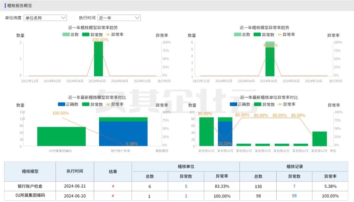Click the red X result for 银行账户检查
This screenshot has height=202, width=354.
[x=113, y=186]
